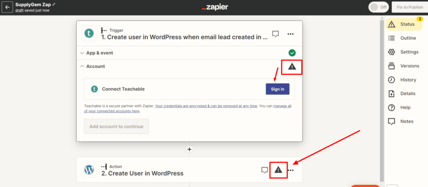Viewport: 428px width, 187px height.
Task: Click the 'Connect Teachable' label
Action: (x=123, y=89)
